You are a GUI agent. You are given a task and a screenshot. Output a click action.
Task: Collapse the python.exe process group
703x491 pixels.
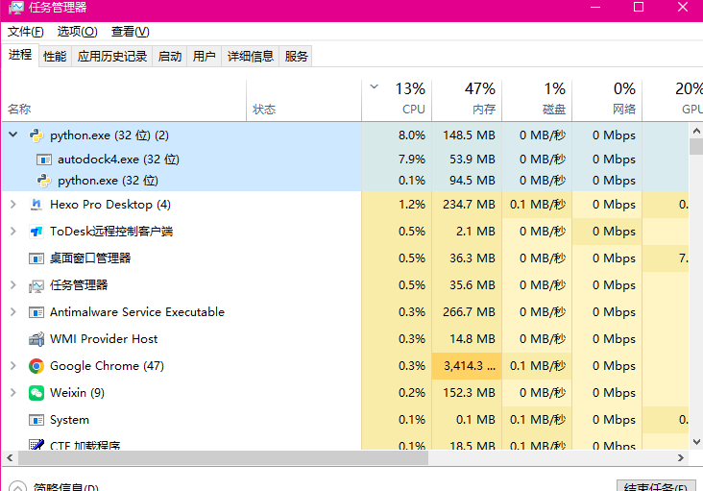12,135
